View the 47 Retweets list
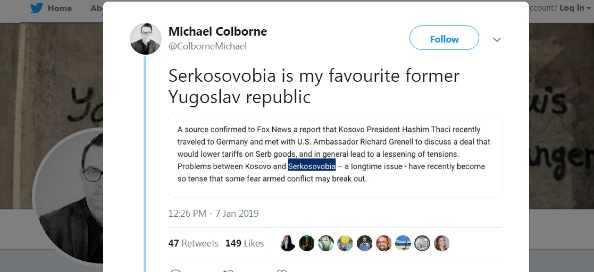 click(x=194, y=243)
